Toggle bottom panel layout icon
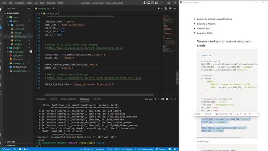Viewport: 268px width, 151px height. click(x=149, y=3)
